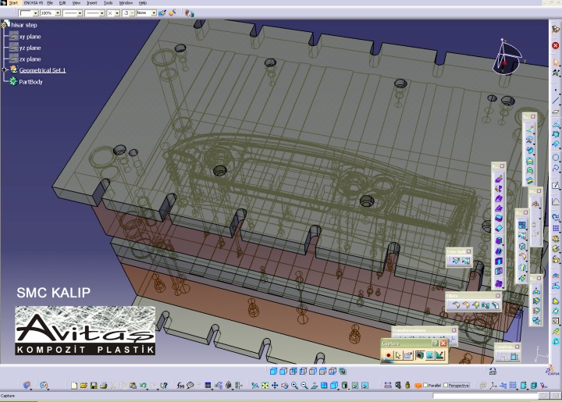Toggle the Perspective view checkbox
This screenshot has height=402, width=562.
coord(446,386)
